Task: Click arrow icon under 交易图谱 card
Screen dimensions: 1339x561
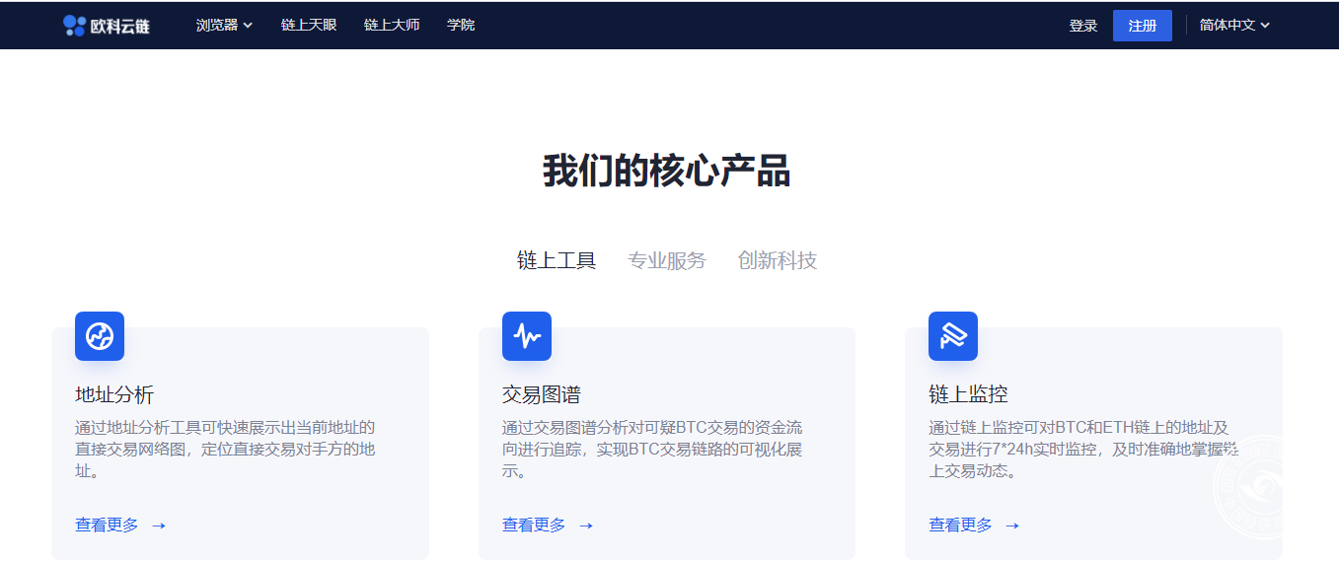Action: 586,526
